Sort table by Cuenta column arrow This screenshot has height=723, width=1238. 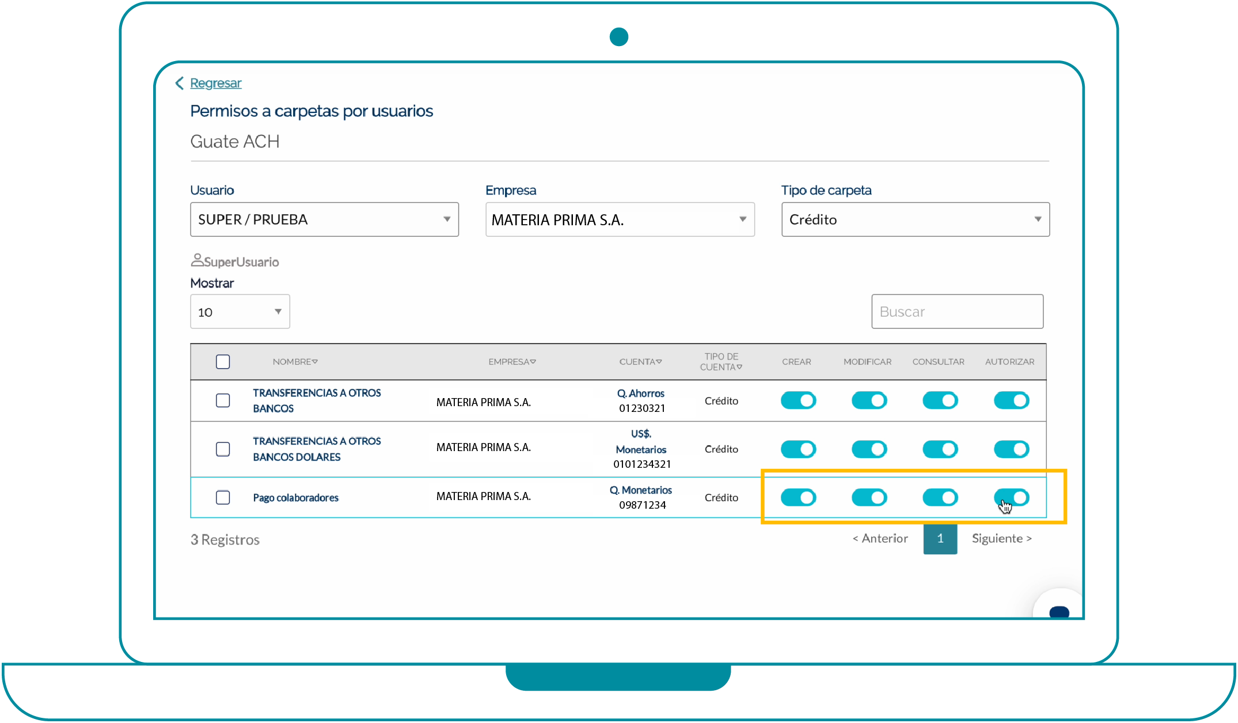(x=659, y=362)
